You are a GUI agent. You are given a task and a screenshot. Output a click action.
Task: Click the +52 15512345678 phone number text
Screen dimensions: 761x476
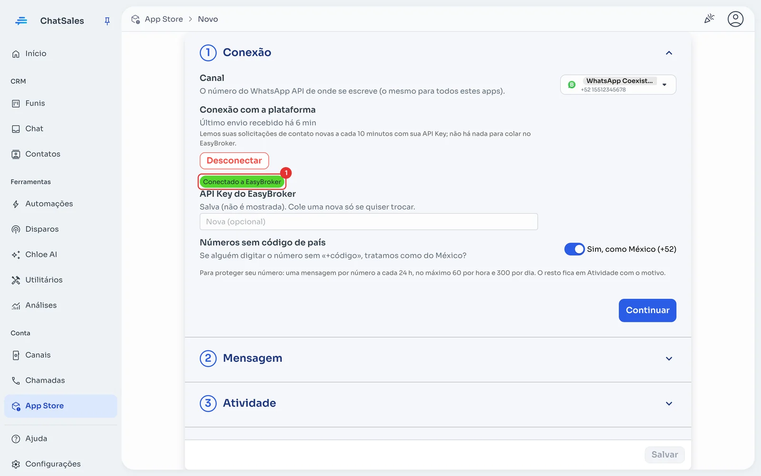(603, 89)
